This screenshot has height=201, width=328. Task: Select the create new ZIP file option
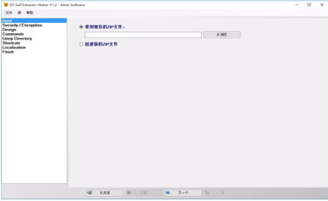point(81,44)
